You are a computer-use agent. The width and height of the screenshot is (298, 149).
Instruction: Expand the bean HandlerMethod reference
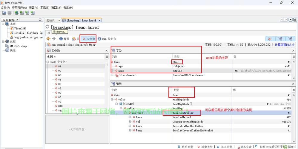pos(130,117)
